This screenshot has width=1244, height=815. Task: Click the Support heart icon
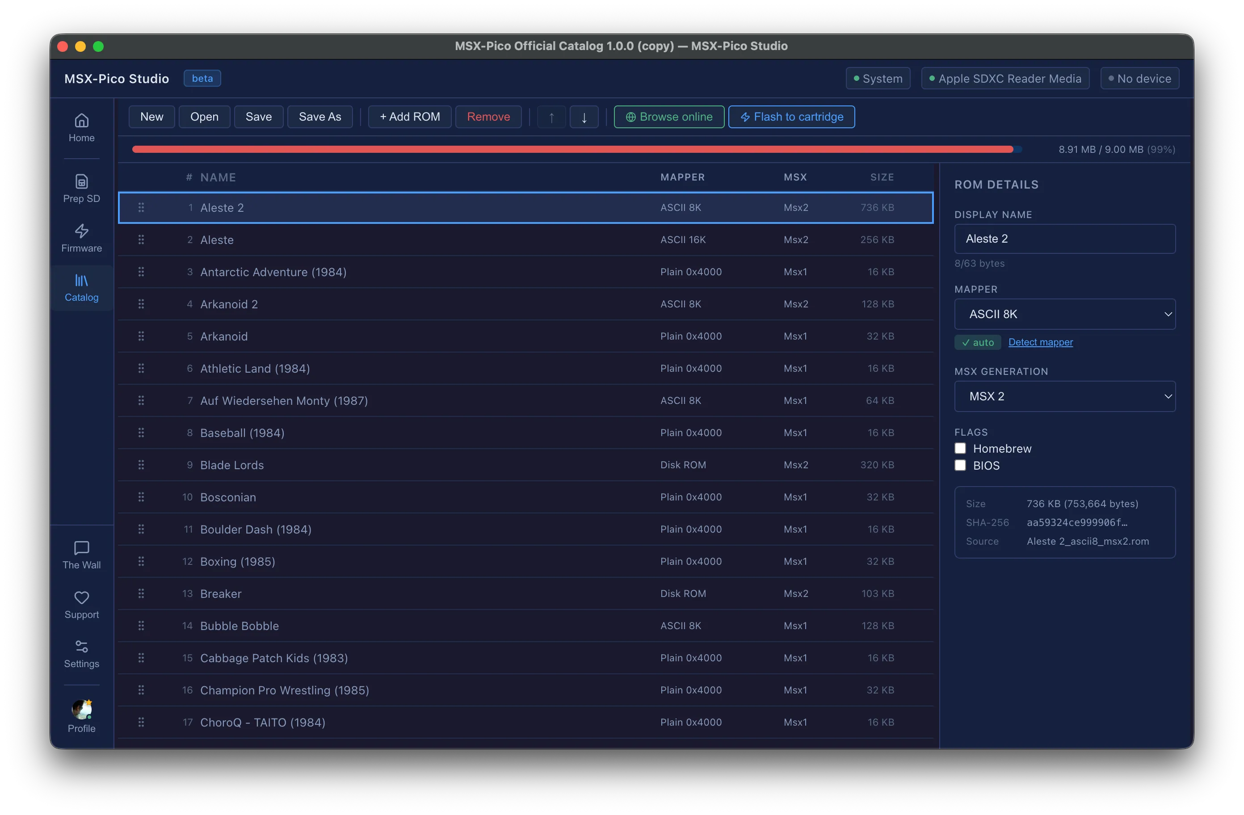point(81,597)
